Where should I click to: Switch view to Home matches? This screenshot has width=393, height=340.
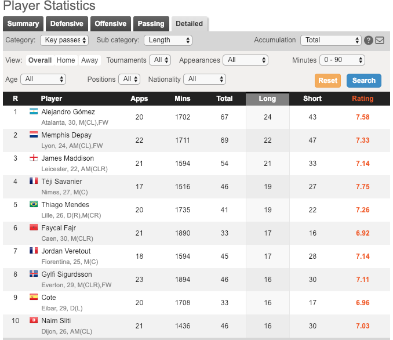tap(65, 60)
